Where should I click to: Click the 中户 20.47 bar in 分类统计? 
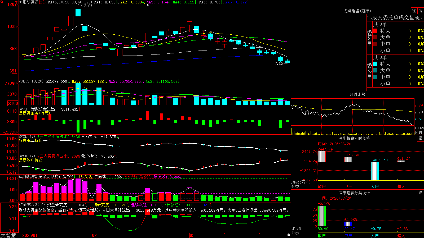348,224
